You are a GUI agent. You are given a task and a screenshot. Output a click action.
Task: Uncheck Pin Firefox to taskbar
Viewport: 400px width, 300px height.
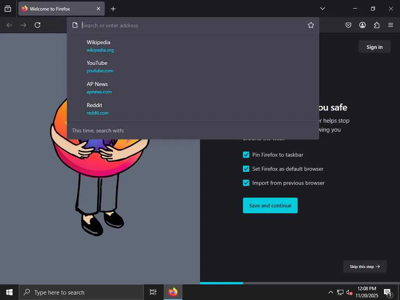pos(246,155)
